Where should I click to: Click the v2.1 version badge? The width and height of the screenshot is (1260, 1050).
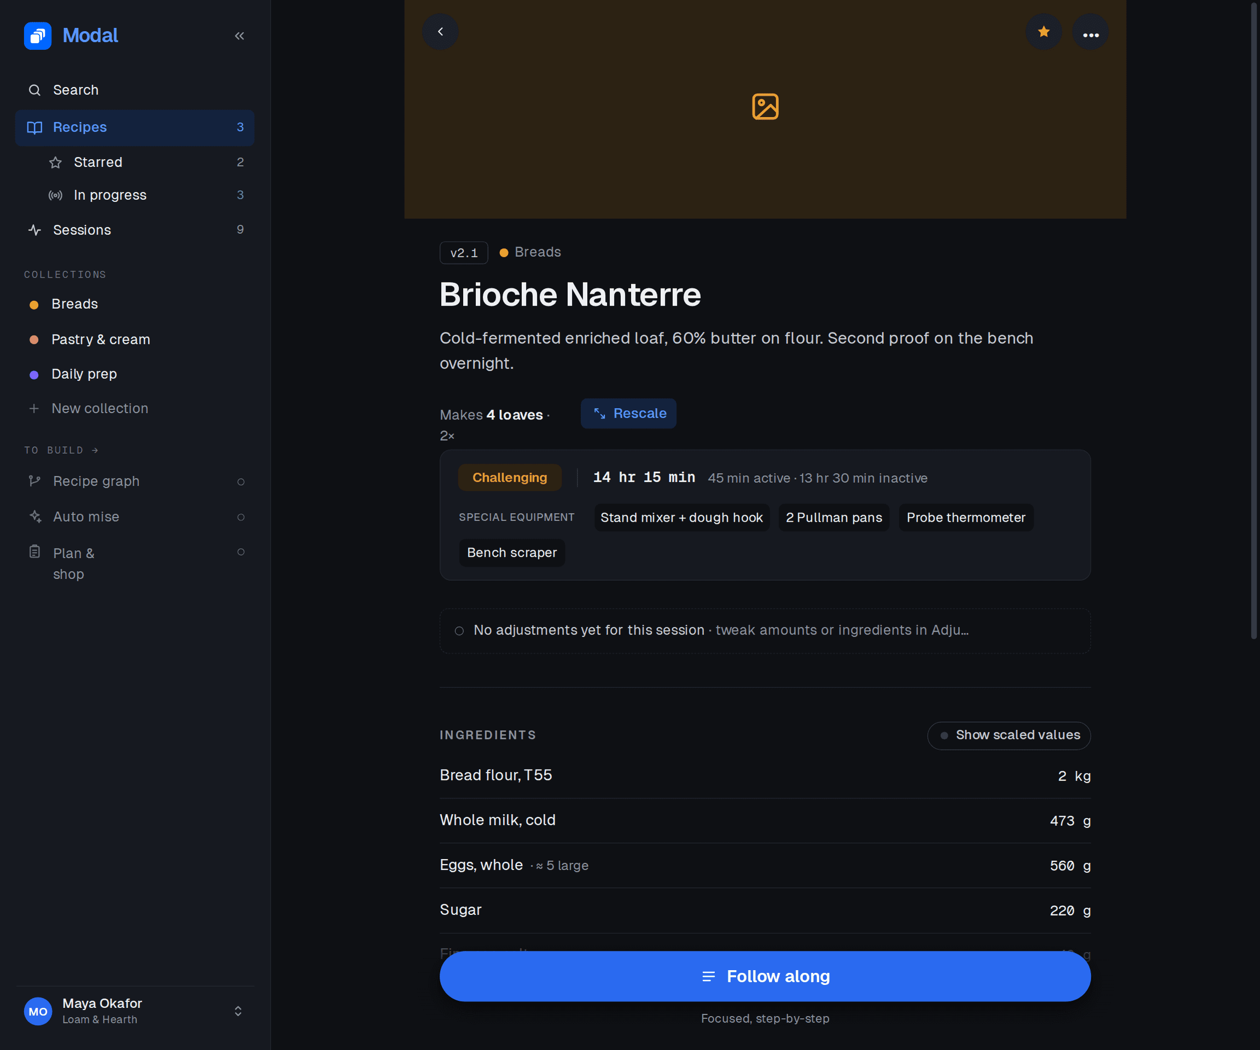[x=464, y=253]
